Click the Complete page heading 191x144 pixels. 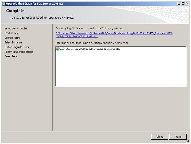tap(15, 11)
